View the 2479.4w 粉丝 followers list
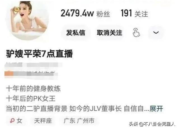Viewport: 179px width, 130px height. point(85,13)
